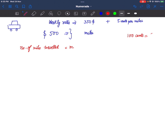The image size is (165, 123).
Task: Select the medium stroke width
Action: coord(129,13)
